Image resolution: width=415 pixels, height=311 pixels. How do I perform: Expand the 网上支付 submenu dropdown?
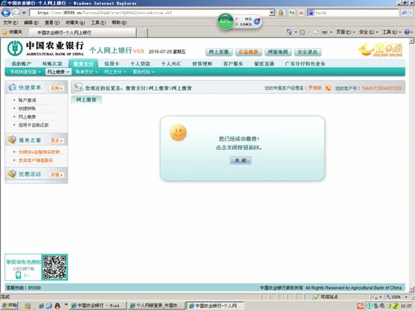coord(115,72)
